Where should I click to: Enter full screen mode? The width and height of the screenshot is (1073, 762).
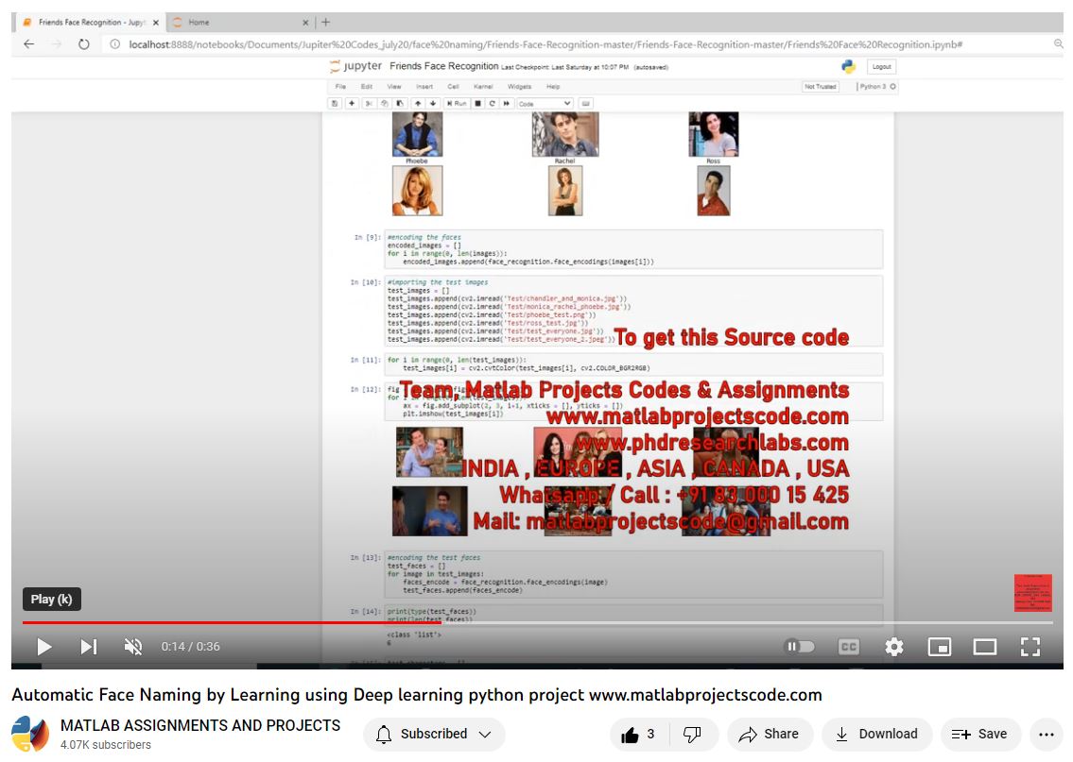coord(1030,647)
